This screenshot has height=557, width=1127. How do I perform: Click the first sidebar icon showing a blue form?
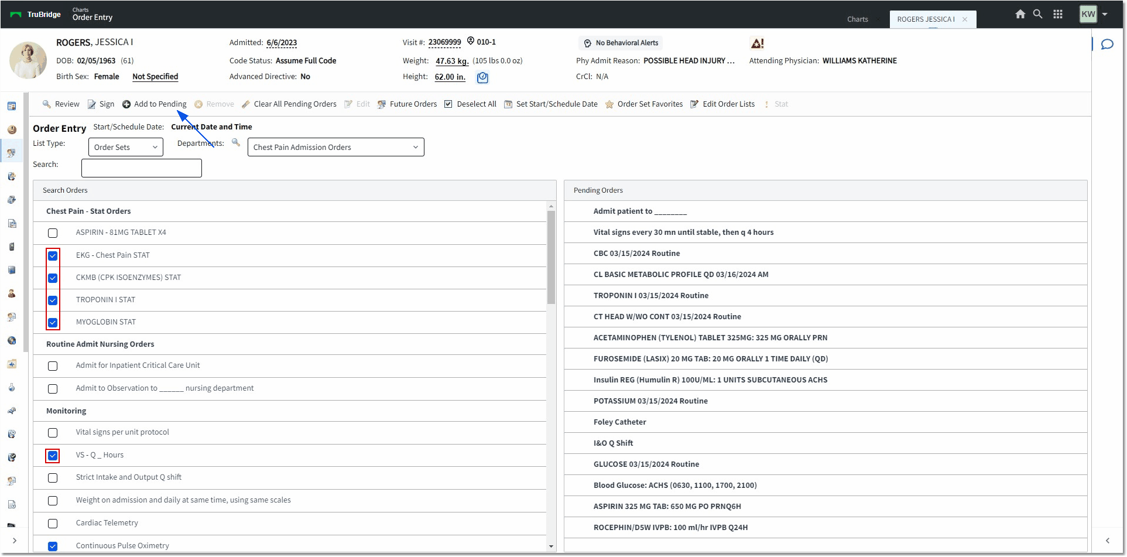[12, 106]
